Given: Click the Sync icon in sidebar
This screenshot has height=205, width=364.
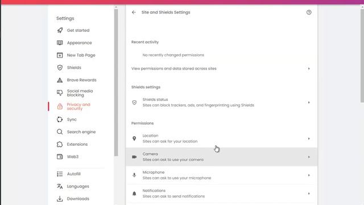Looking at the screenshot, I should 60,120.
